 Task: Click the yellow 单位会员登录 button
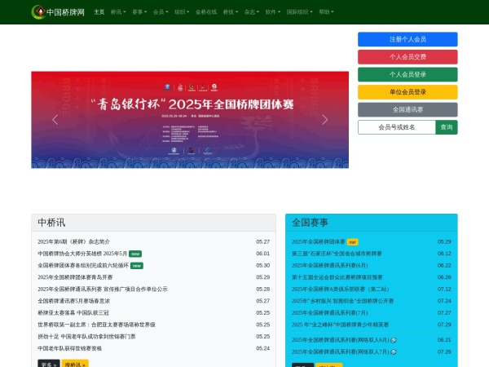pos(407,92)
